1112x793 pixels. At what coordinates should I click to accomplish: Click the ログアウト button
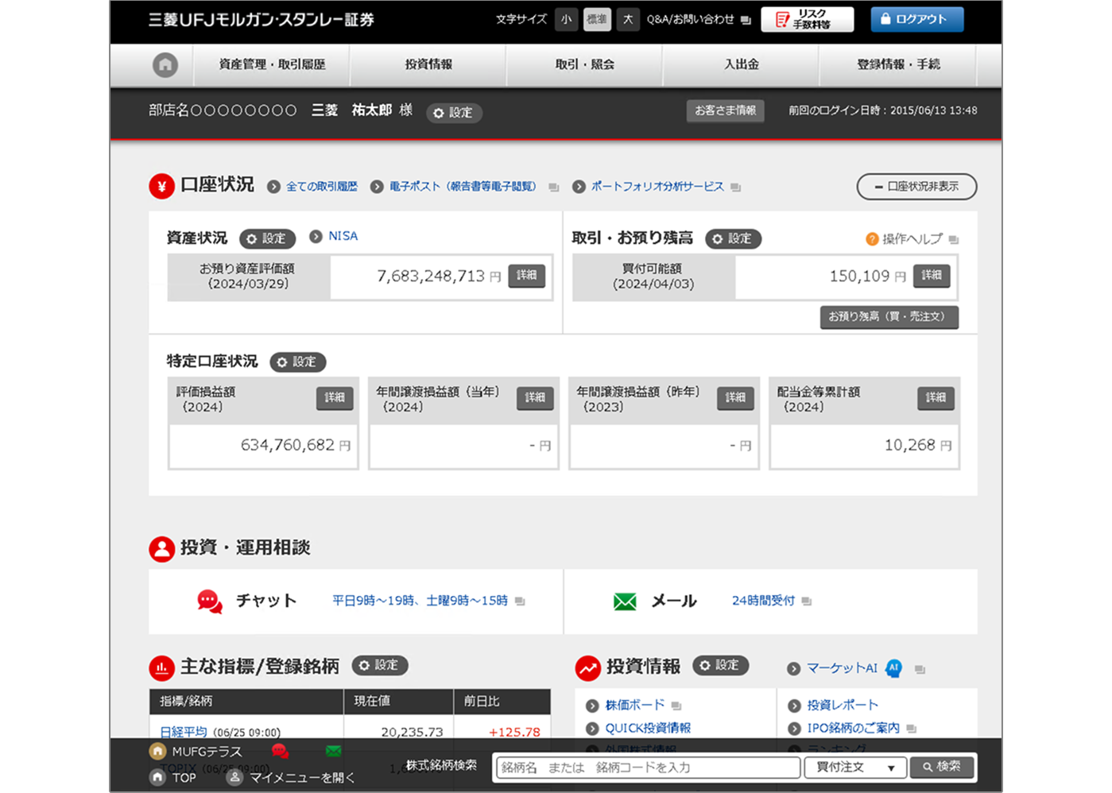[x=916, y=19]
